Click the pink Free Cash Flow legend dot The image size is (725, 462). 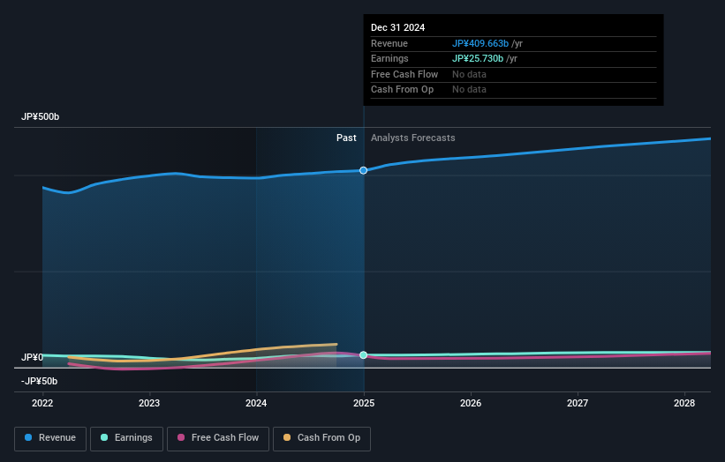point(181,437)
